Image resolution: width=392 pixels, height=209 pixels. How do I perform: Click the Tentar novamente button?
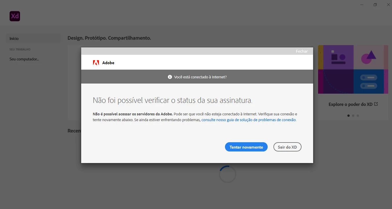click(246, 147)
